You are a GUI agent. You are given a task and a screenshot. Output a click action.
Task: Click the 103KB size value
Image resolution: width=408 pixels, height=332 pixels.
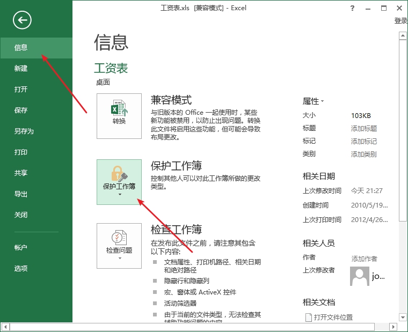[x=361, y=116]
